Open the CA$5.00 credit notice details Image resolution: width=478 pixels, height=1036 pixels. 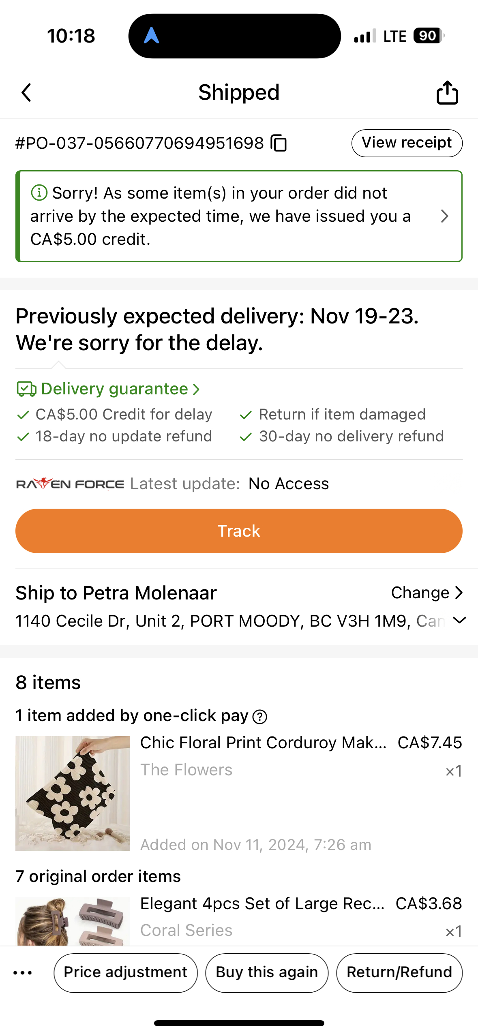[444, 216]
